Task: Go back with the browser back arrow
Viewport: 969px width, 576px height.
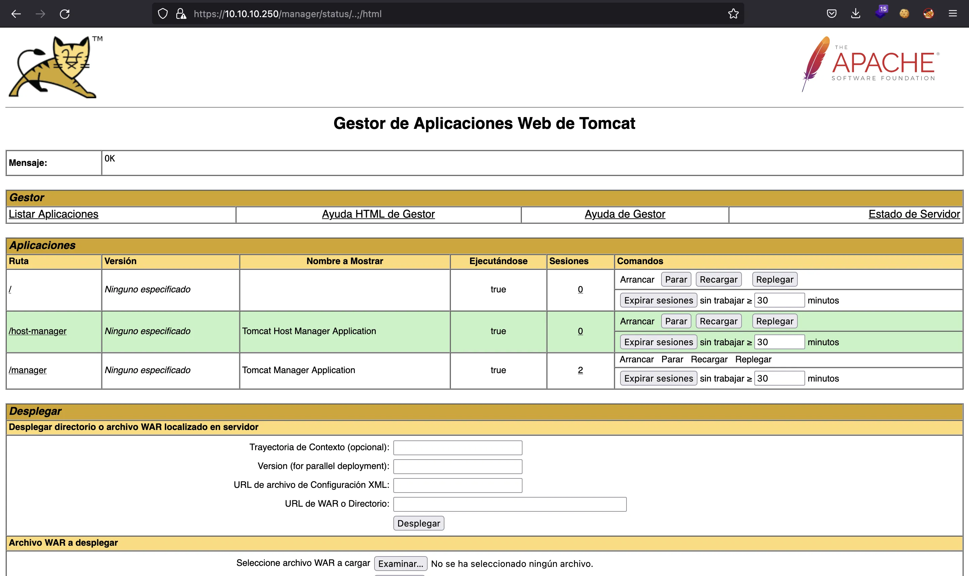Action: [x=16, y=14]
